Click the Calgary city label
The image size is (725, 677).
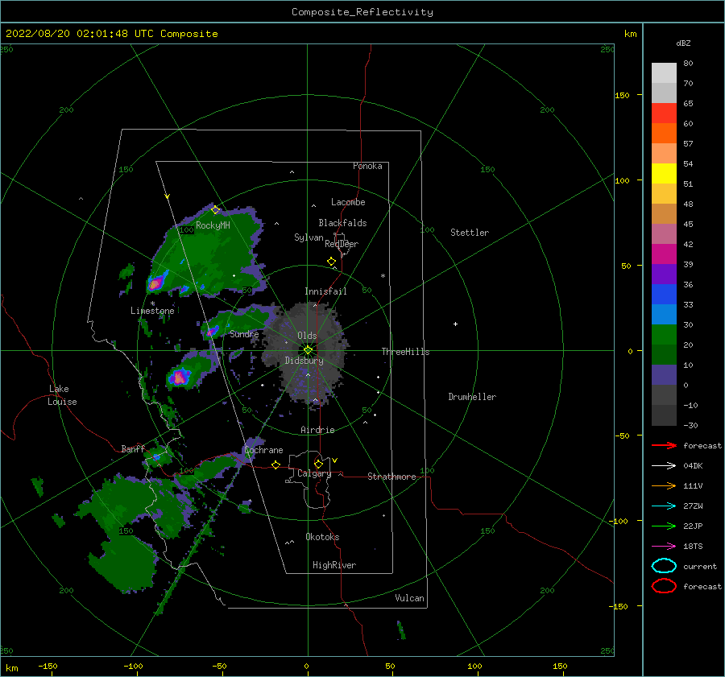[x=314, y=473]
